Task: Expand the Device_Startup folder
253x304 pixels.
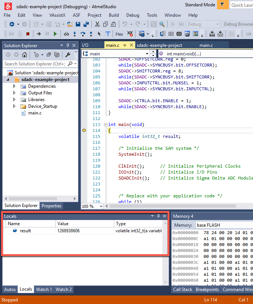Action: (x=14, y=106)
